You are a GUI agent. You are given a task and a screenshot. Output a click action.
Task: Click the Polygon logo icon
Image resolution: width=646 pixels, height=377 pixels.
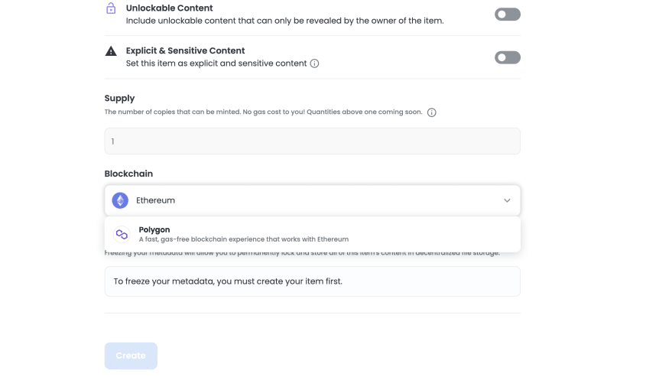tap(122, 235)
